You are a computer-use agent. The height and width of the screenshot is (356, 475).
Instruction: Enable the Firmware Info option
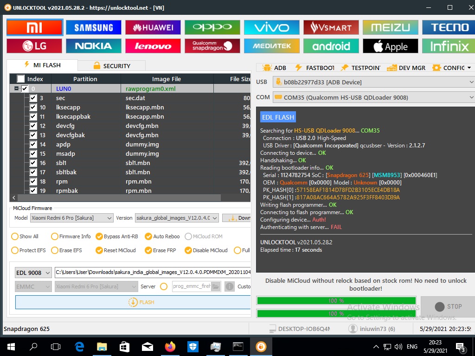71,236
